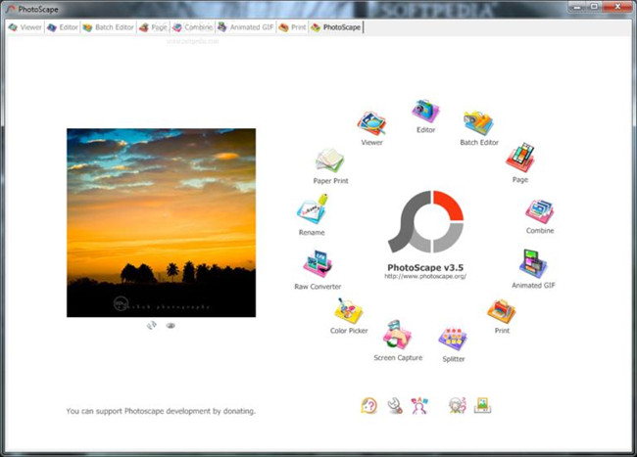Launch the Batch Editor icon
Viewport: 637px width, 457px height.
(478, 123)
